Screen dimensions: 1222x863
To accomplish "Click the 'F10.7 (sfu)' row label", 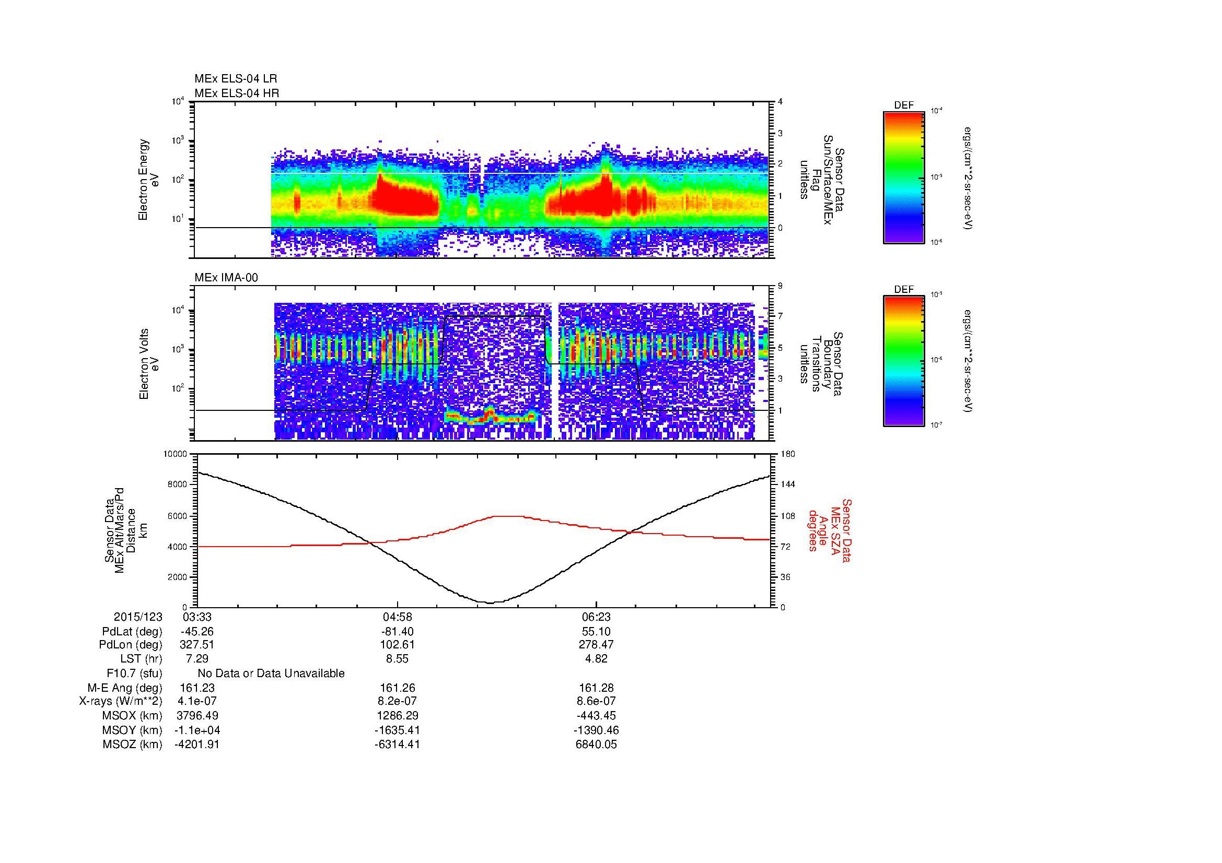I will click(x=134, y=673).
